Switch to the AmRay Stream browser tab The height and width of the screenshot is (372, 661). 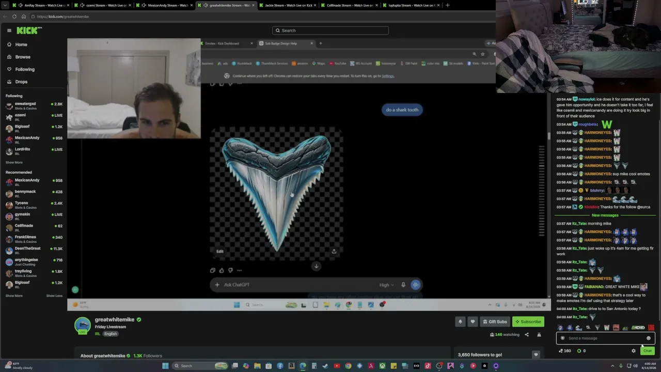coord(41,5)
